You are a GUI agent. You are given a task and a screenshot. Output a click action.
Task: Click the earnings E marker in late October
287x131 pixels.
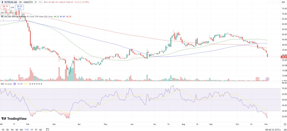(x=258, y=79)
